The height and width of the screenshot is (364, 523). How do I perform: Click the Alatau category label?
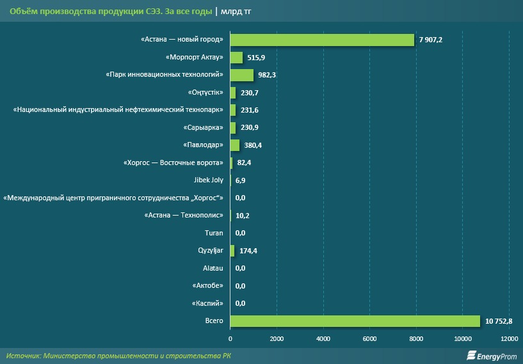(x=213, y=268)
